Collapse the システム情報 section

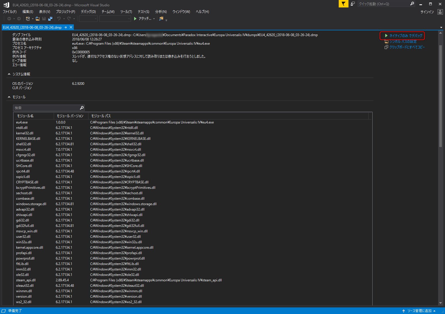9,74
